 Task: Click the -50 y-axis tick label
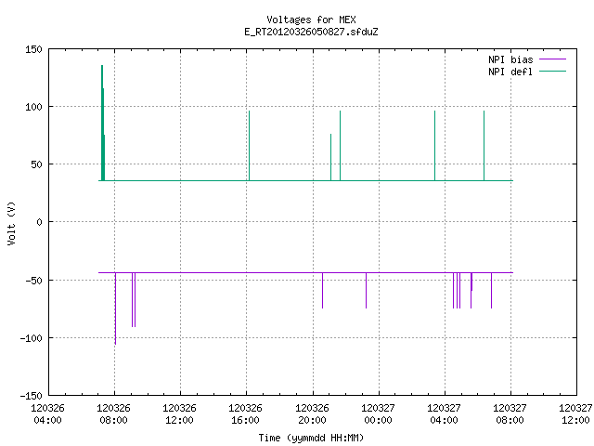tap(33, 281)
